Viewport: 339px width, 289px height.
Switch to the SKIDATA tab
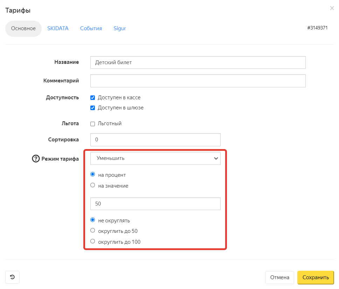point(58,28)
